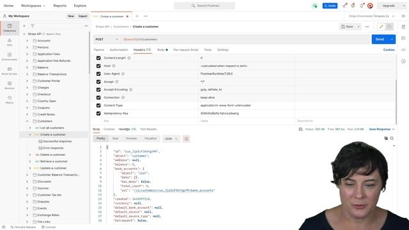Uncheck the Accept header checkbox

coord(98,82)
